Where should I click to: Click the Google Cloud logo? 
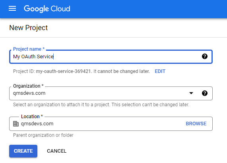click(47, 9)
